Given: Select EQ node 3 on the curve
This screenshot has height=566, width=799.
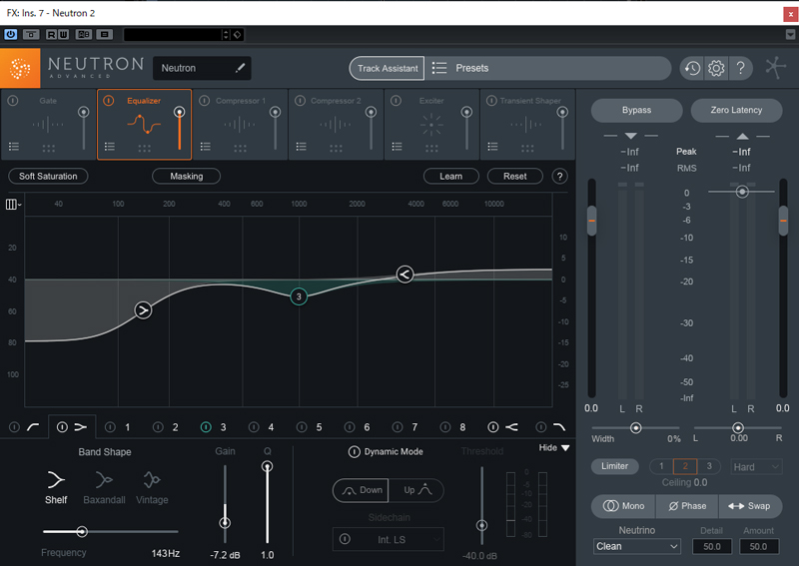Looking at the screenshot, I should click(299, 296).
